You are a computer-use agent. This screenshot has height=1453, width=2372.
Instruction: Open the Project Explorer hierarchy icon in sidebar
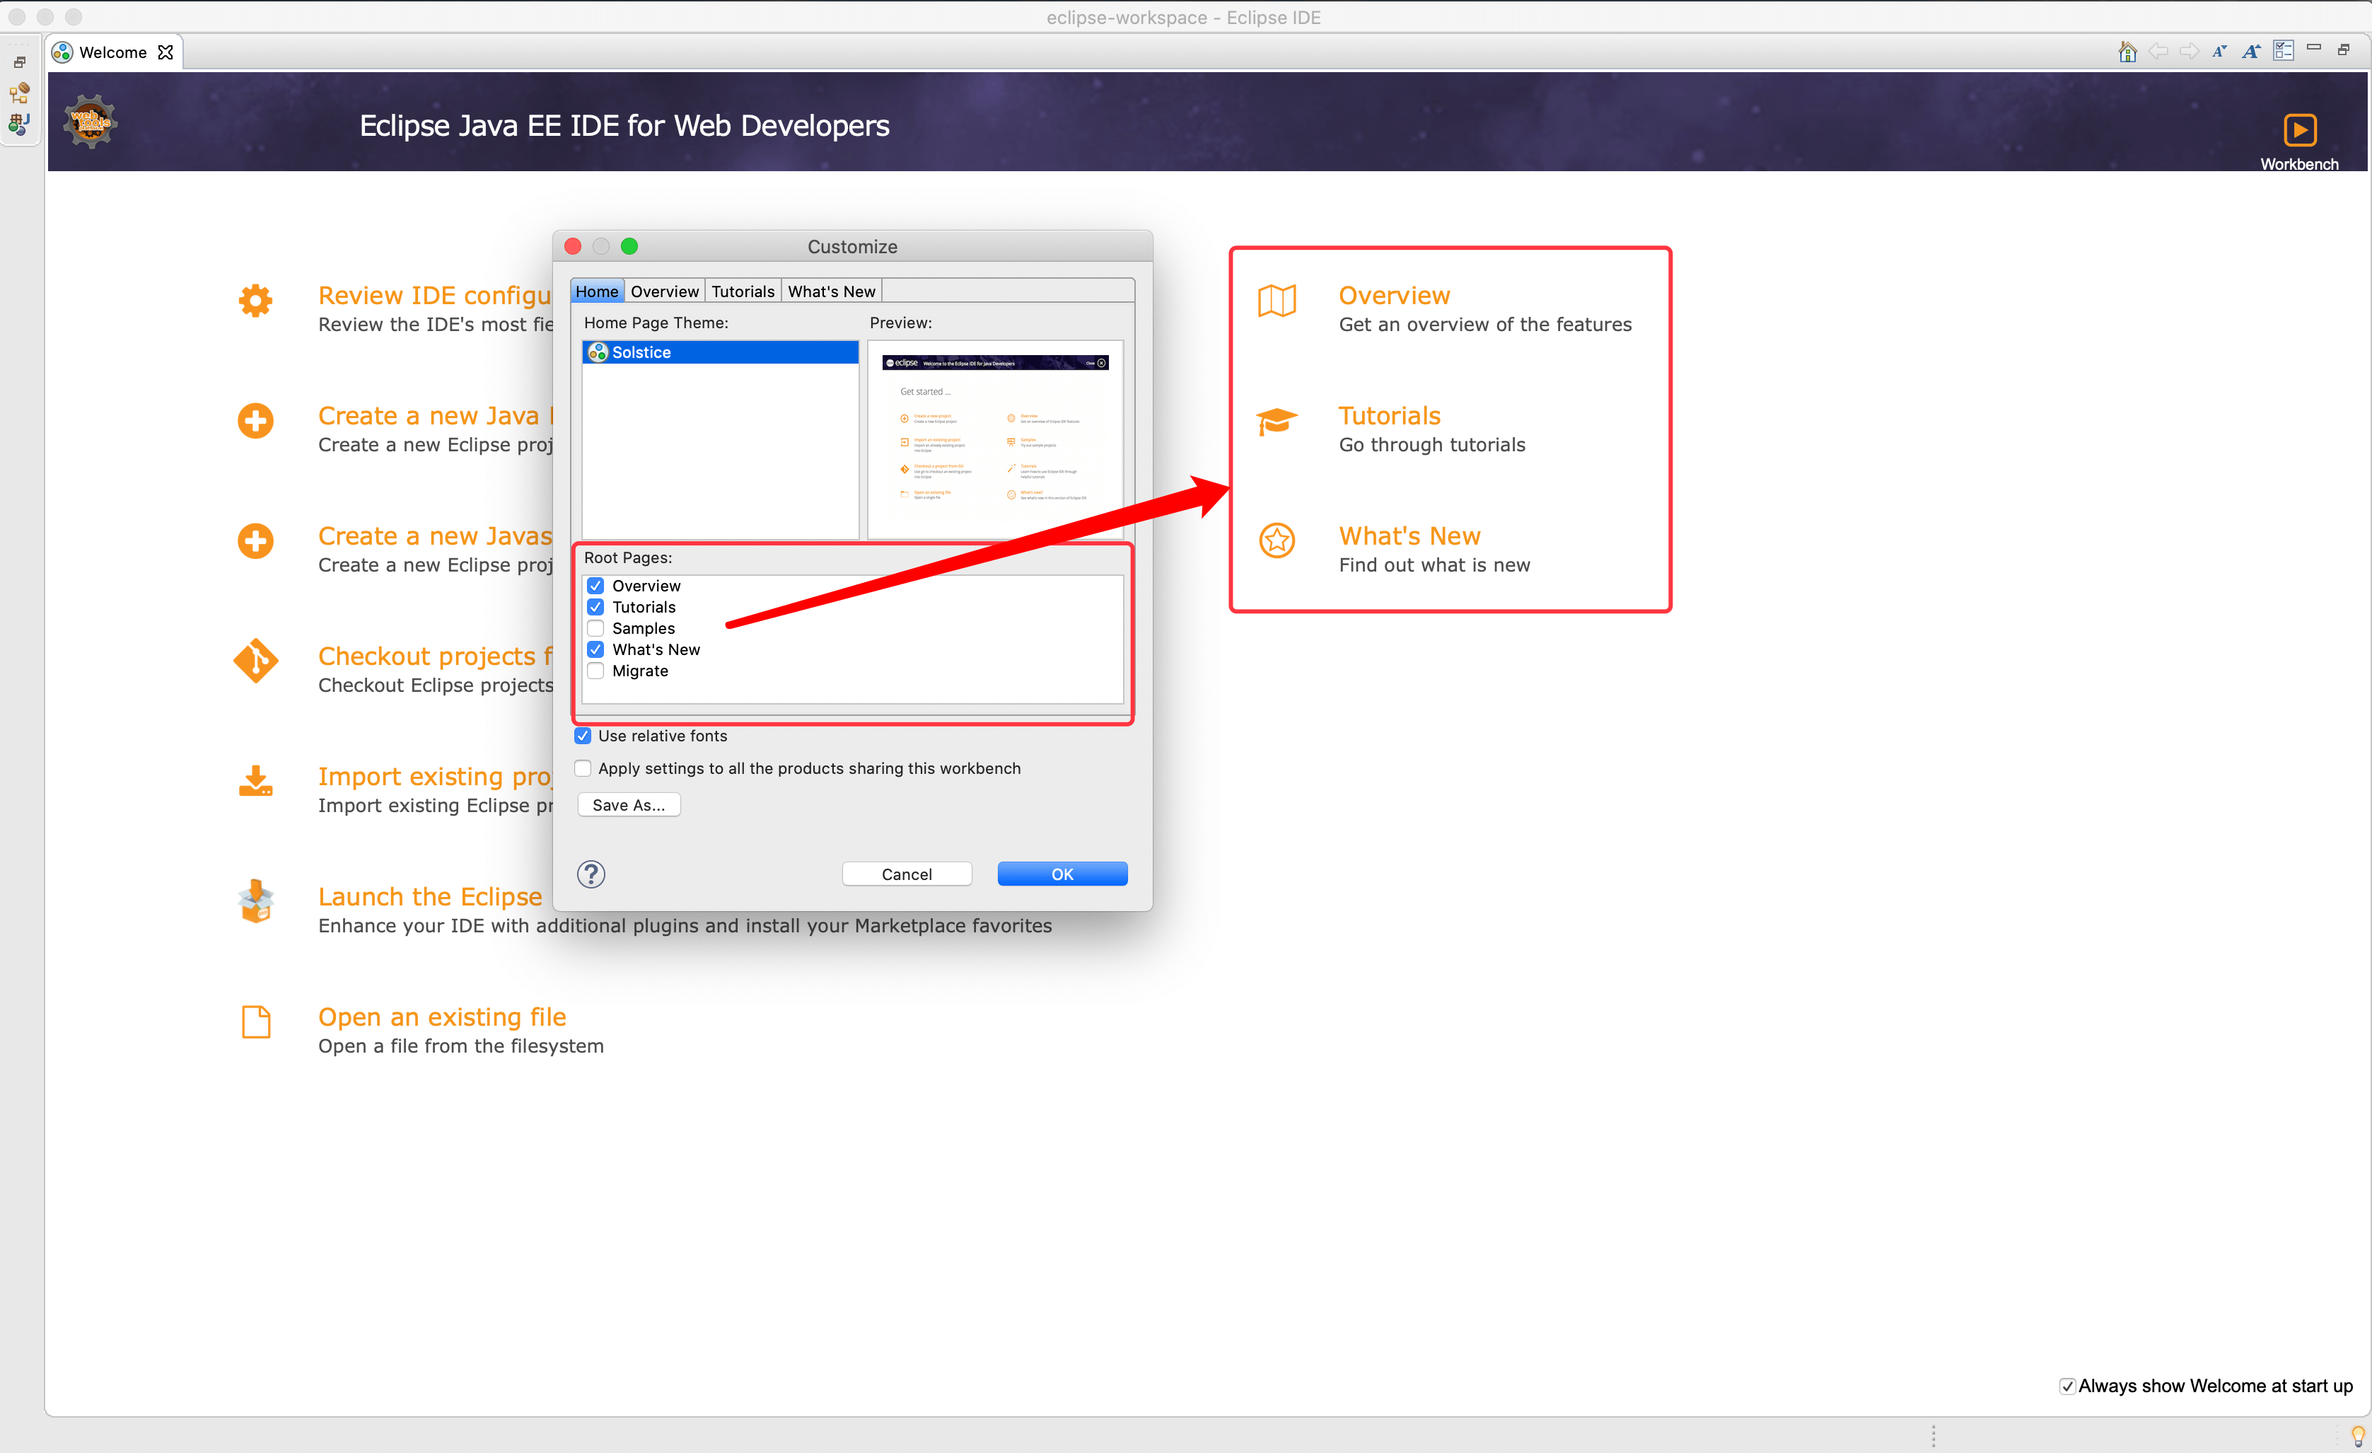click(x=19, y=93)
